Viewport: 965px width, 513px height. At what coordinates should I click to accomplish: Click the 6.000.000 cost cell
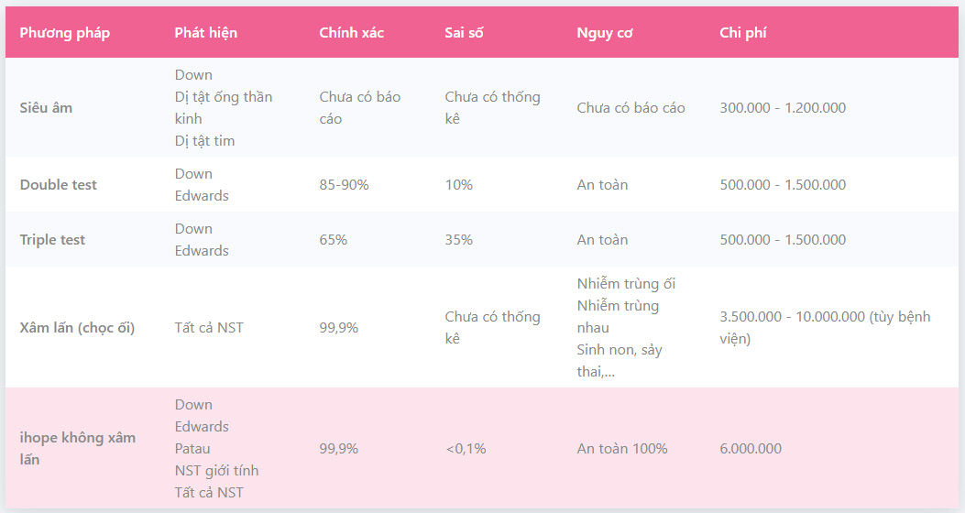751,448
